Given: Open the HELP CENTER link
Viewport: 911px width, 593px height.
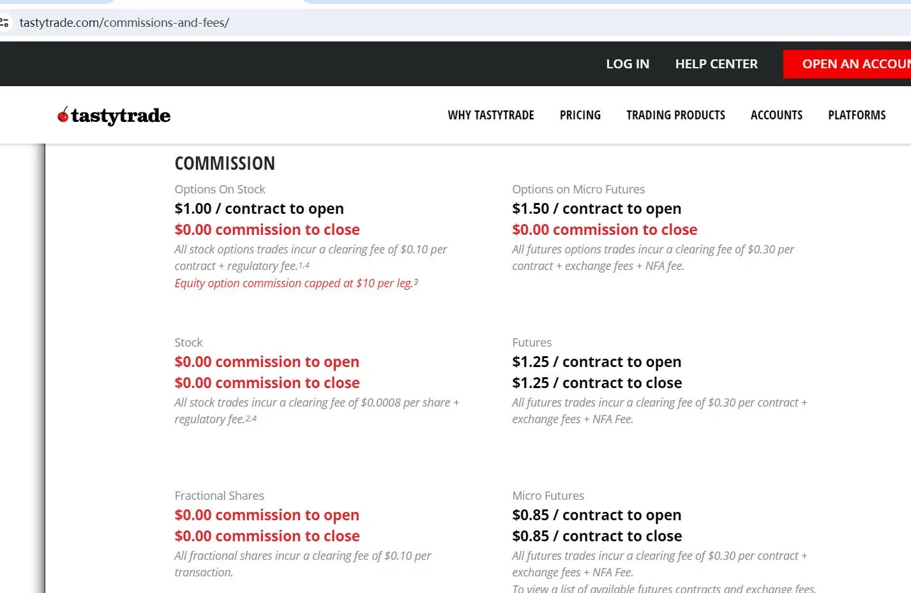Looking at the screenshot, I should point(716,64).
